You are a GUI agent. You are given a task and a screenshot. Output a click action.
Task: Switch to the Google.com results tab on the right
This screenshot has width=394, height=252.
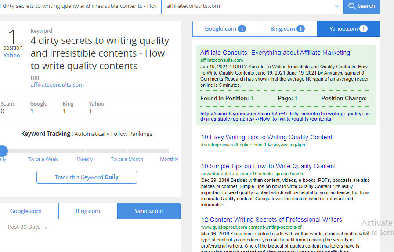(x=225, y=29)
